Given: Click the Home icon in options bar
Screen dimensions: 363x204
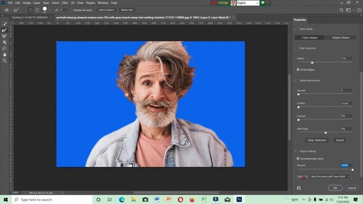Looking at the screenshot, I should pyautogui.click(x=7, y=10).
